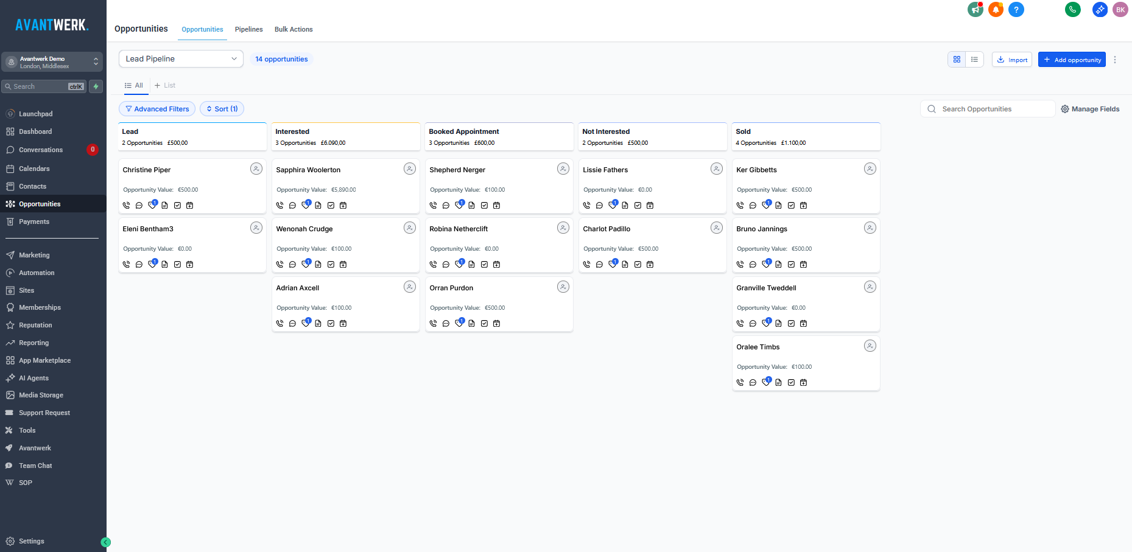Click the help question mark icon

pyautogui.click(x=1016, y=9)
